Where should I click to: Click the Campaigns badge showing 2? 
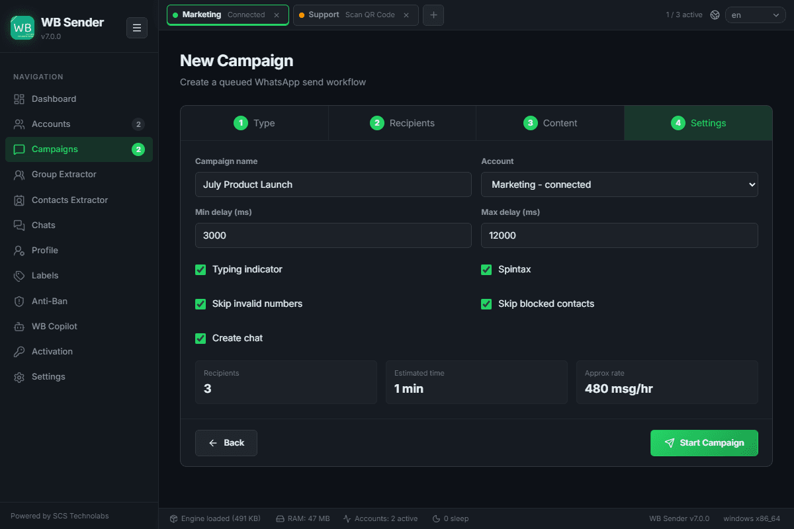click(x=138, y=149)
